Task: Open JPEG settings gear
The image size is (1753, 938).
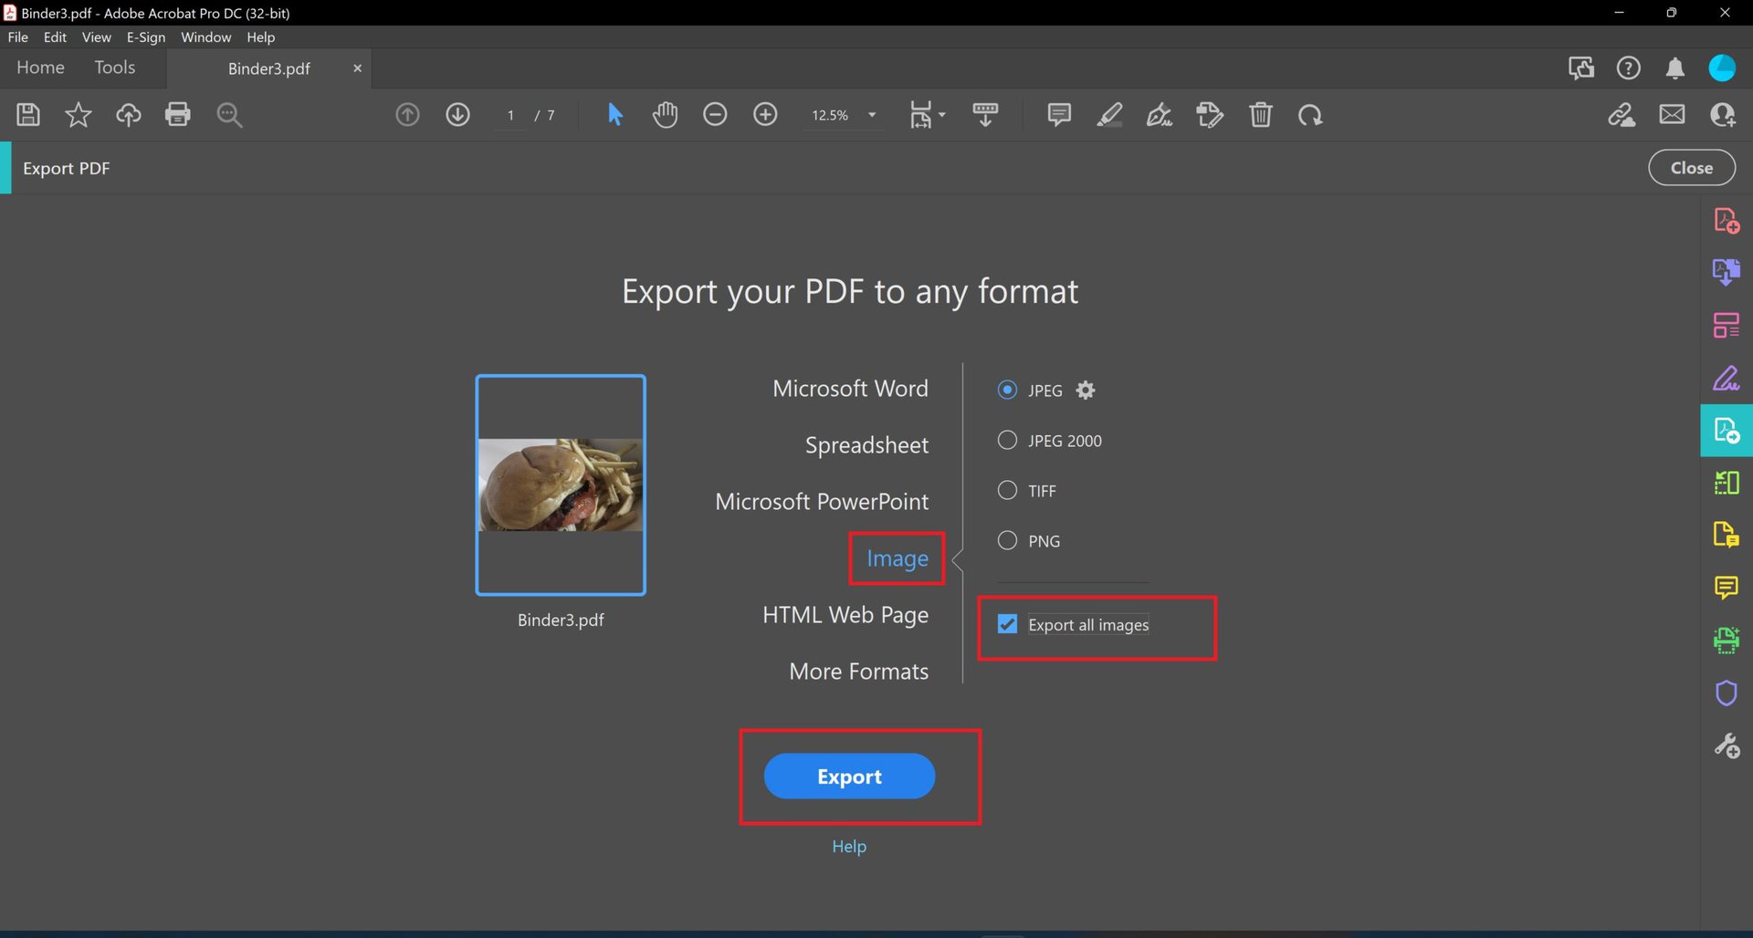Action: click(x=1086, y=391)
